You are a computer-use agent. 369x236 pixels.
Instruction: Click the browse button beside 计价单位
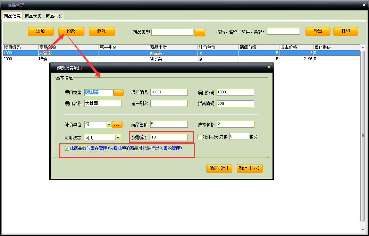(x=117, y=125)
